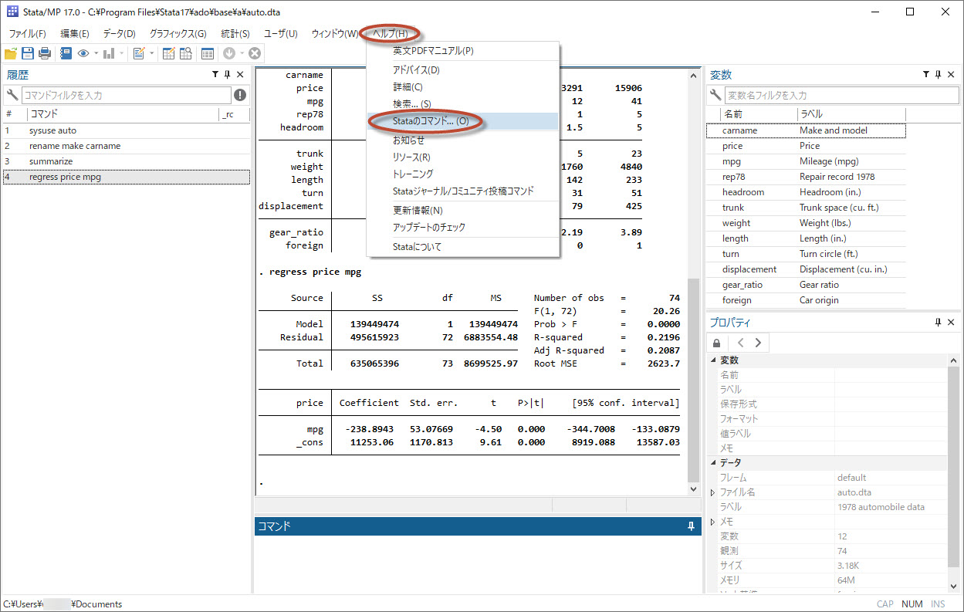The image size is (964, 612).
Task: Open the Variables Manager icon
Action: (208, 53)
